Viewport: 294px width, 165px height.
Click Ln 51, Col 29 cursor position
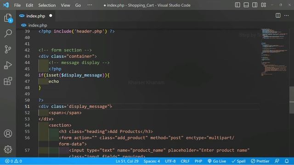point(127,161)
